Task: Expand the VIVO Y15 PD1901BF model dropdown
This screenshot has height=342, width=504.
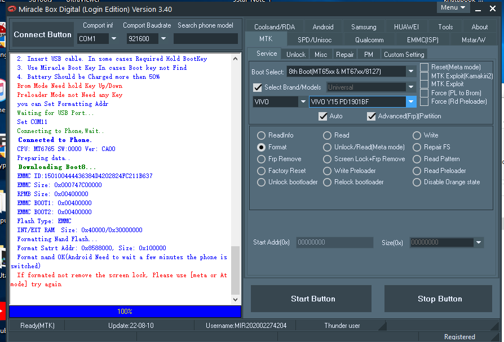Action: [x=411, y=102]
